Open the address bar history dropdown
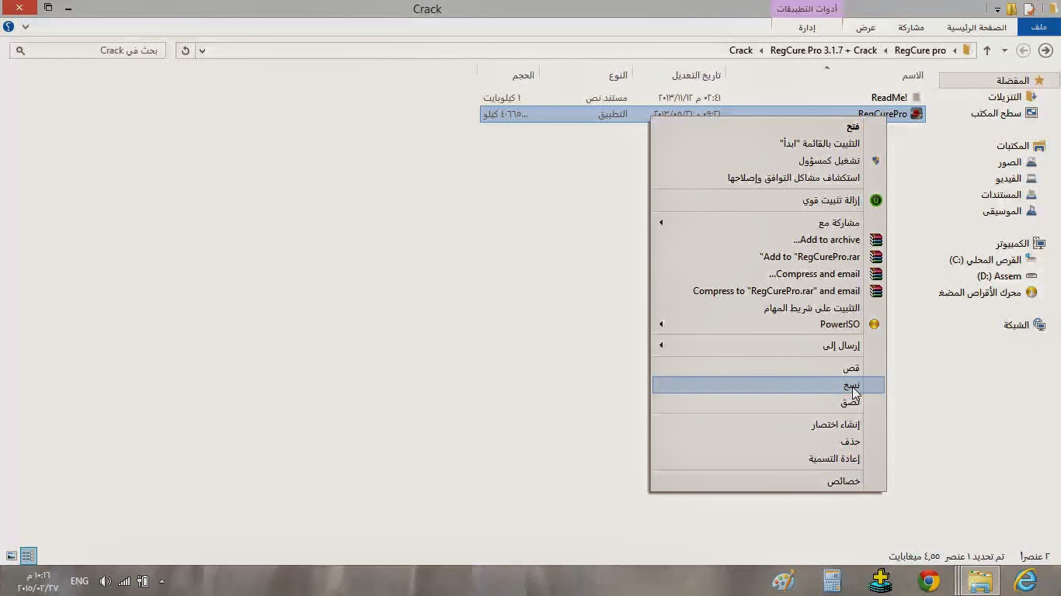Image resolution: width=1061 pixels, height=596 pixels. (x=202, y=50)
